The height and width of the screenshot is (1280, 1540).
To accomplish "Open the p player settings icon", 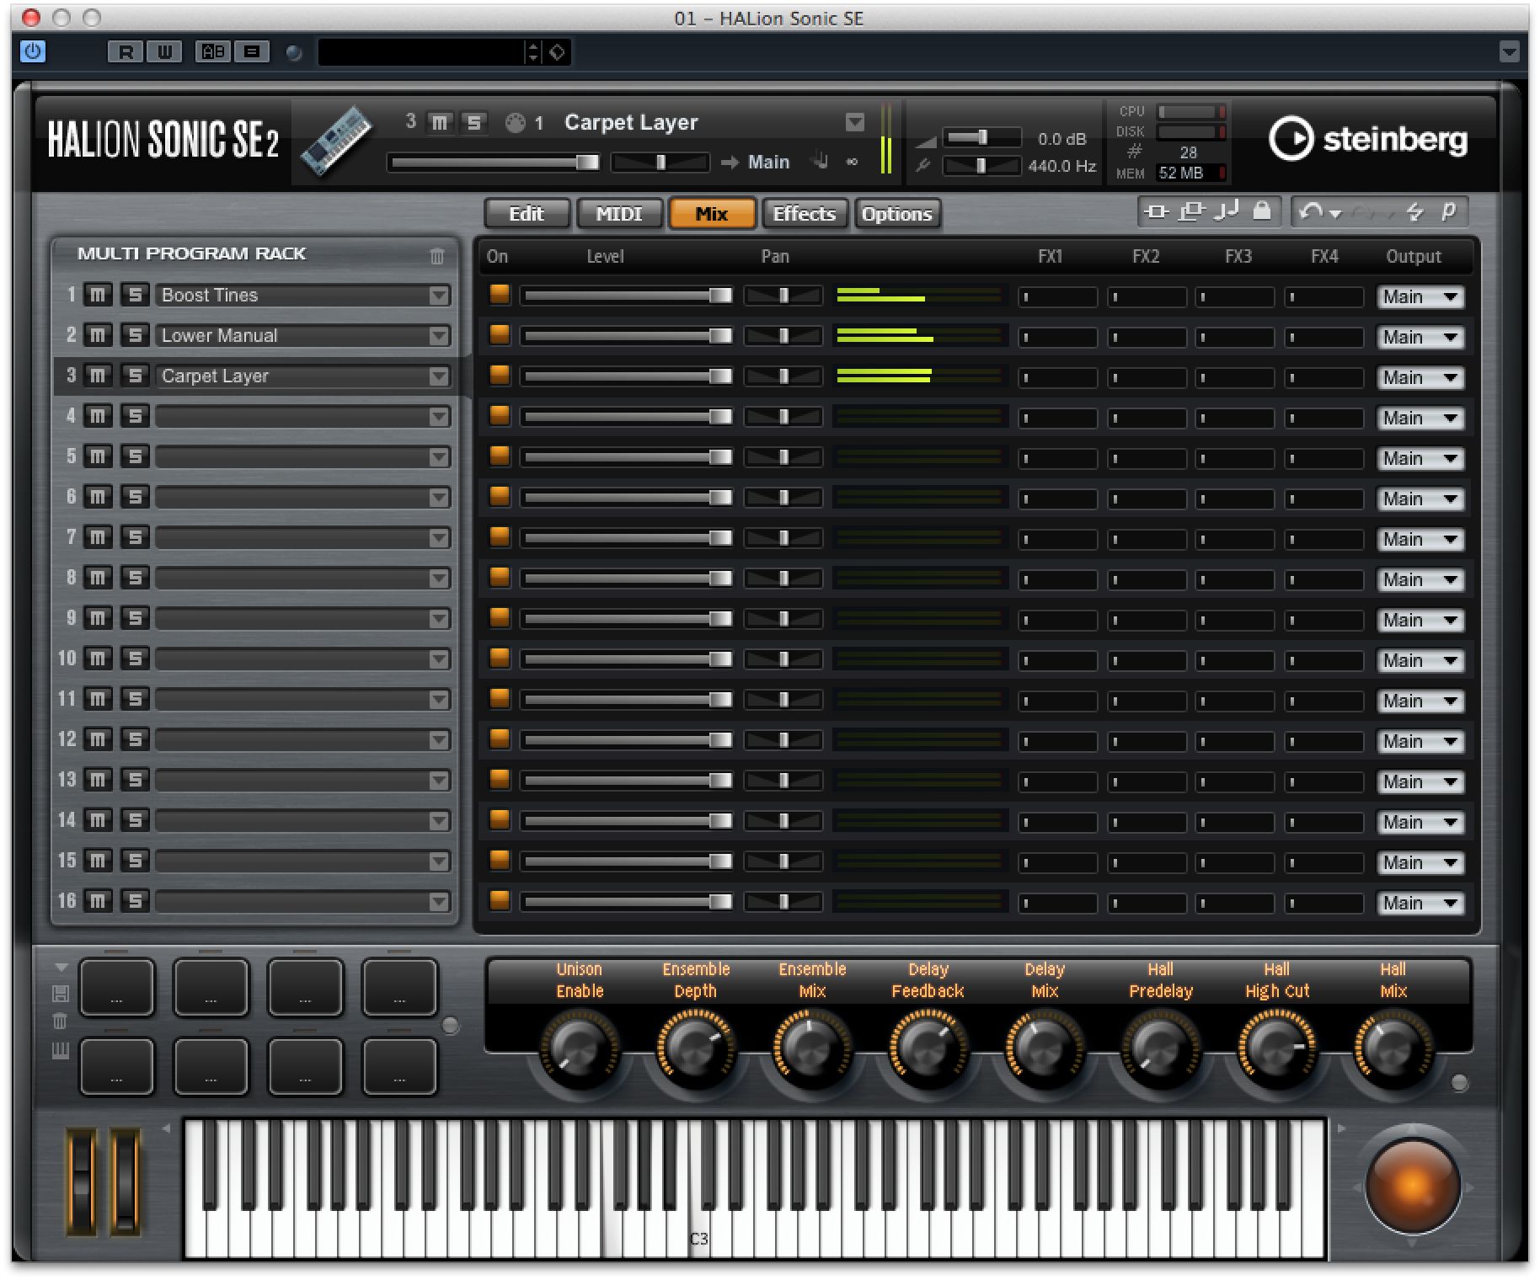I will pyautogui.click(x=1448, y=211).
